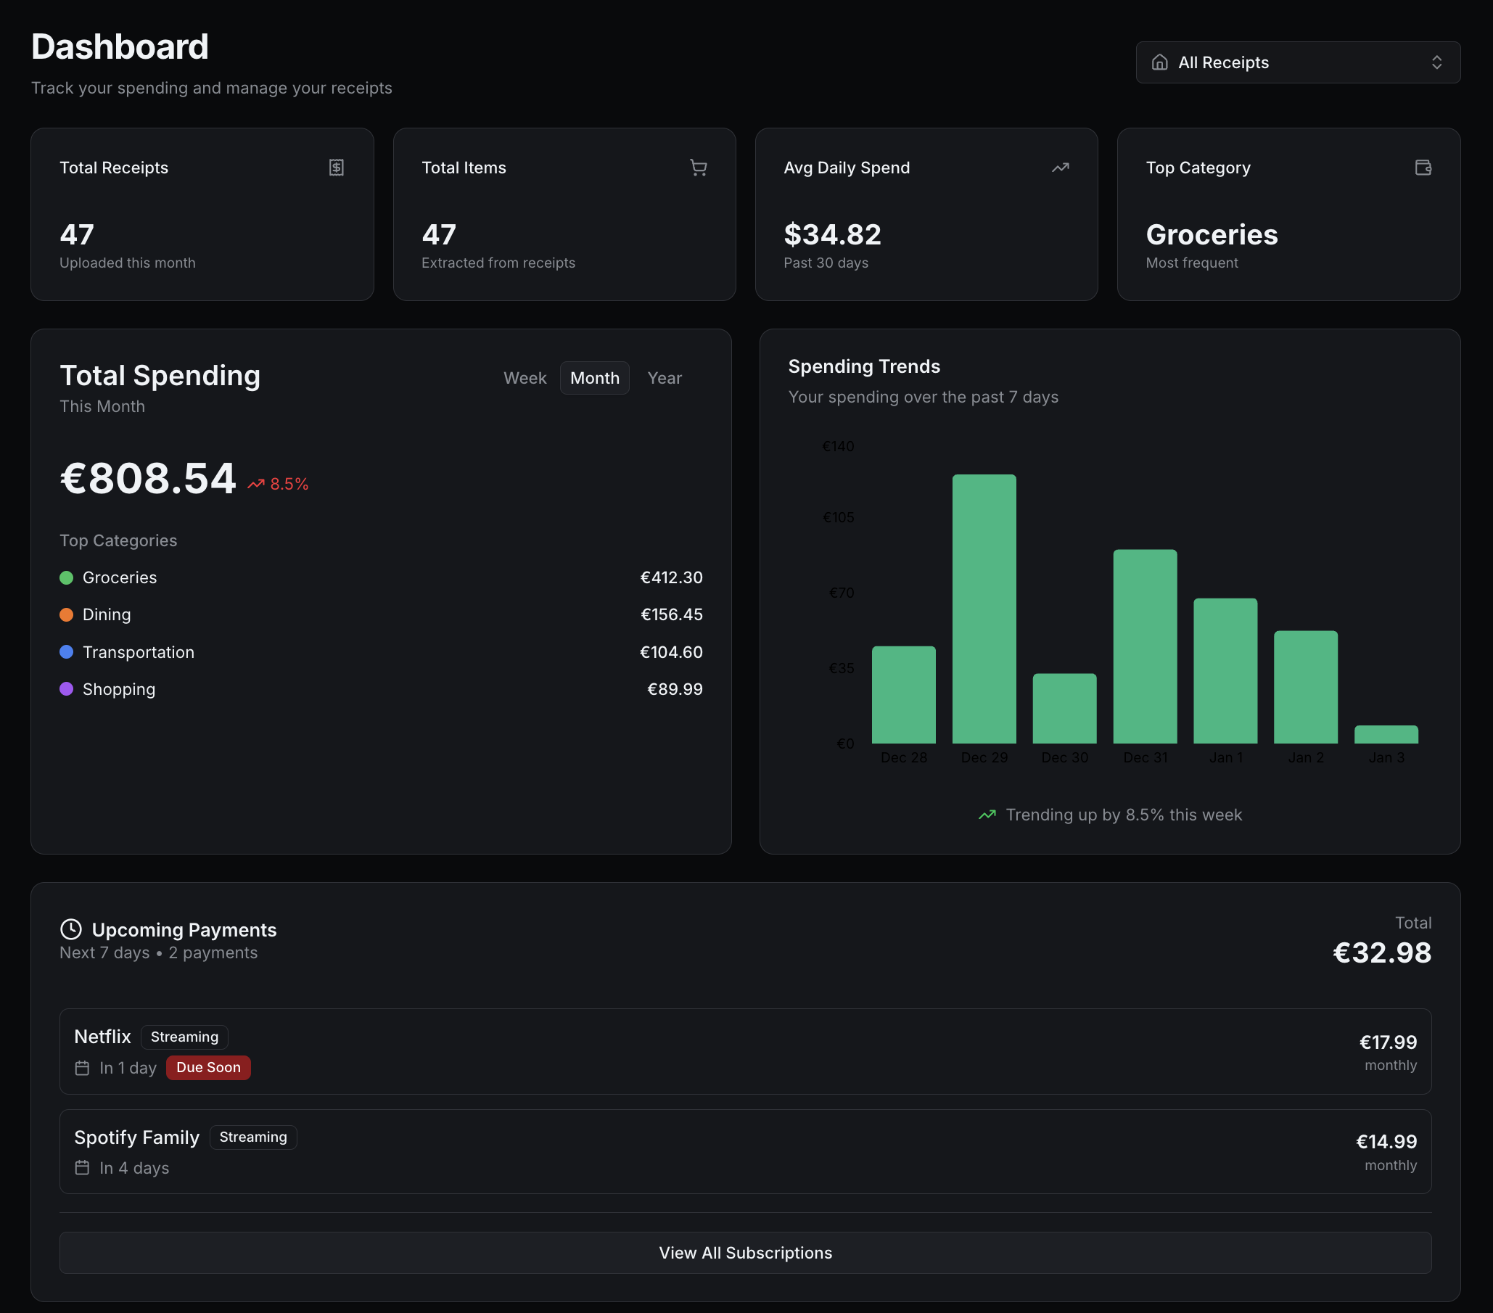
Task: Click the Due Soon badge
Action: click(x=208, y=1067)
